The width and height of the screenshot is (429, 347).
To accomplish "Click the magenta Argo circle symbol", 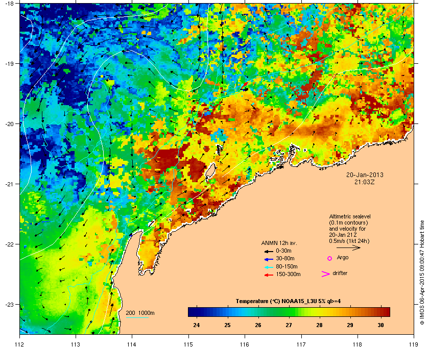I will click(x=330, y=258).
